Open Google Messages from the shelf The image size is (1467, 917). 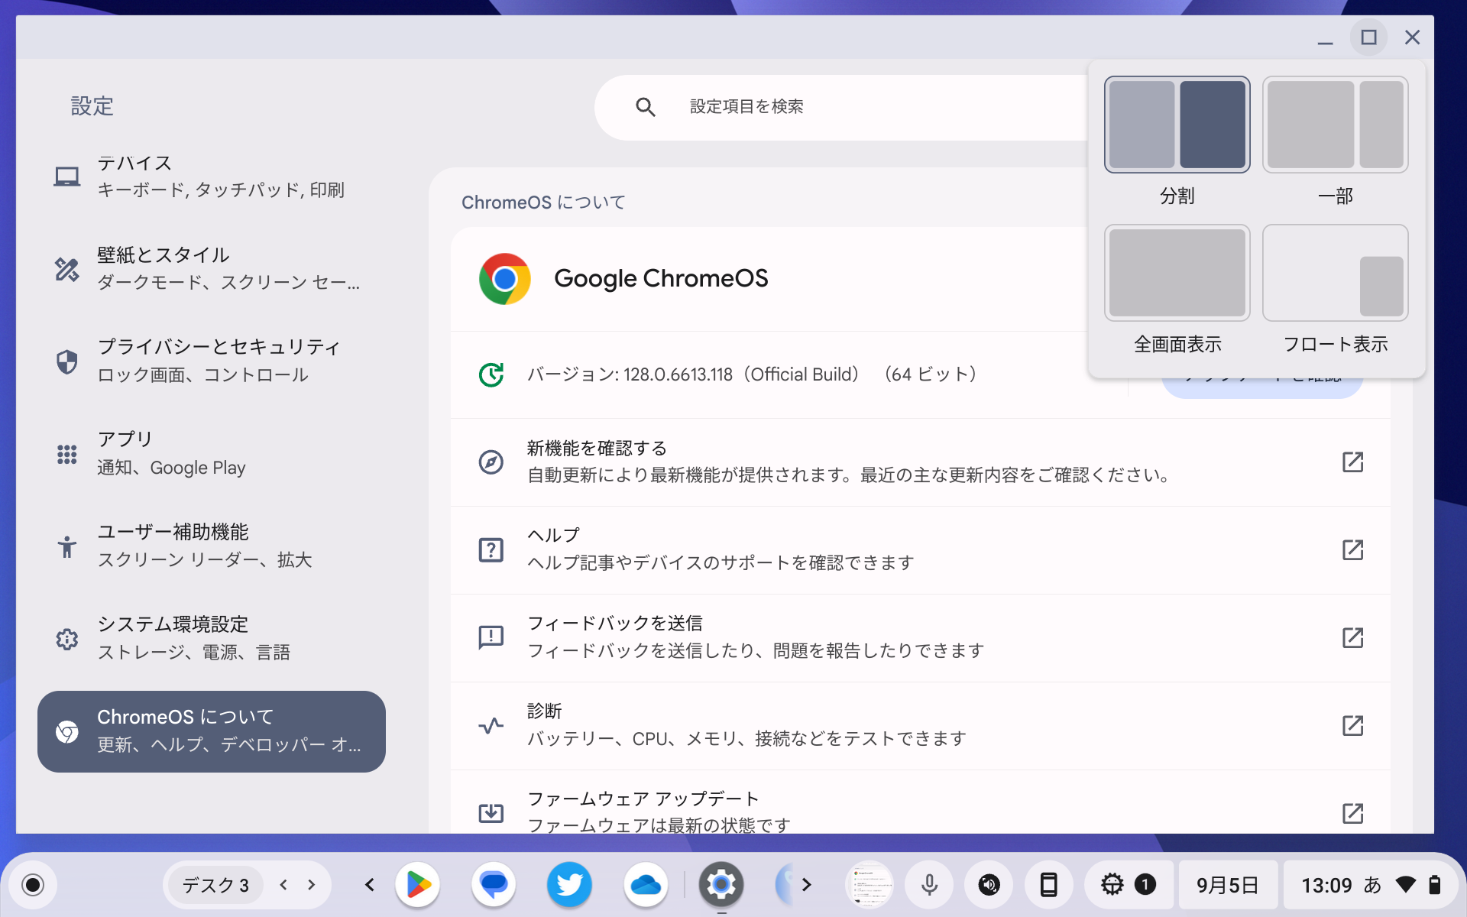tap(493, 884)
